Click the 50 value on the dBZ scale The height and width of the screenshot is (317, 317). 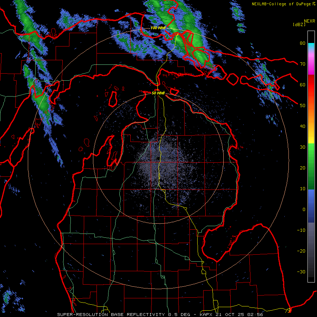303,106
